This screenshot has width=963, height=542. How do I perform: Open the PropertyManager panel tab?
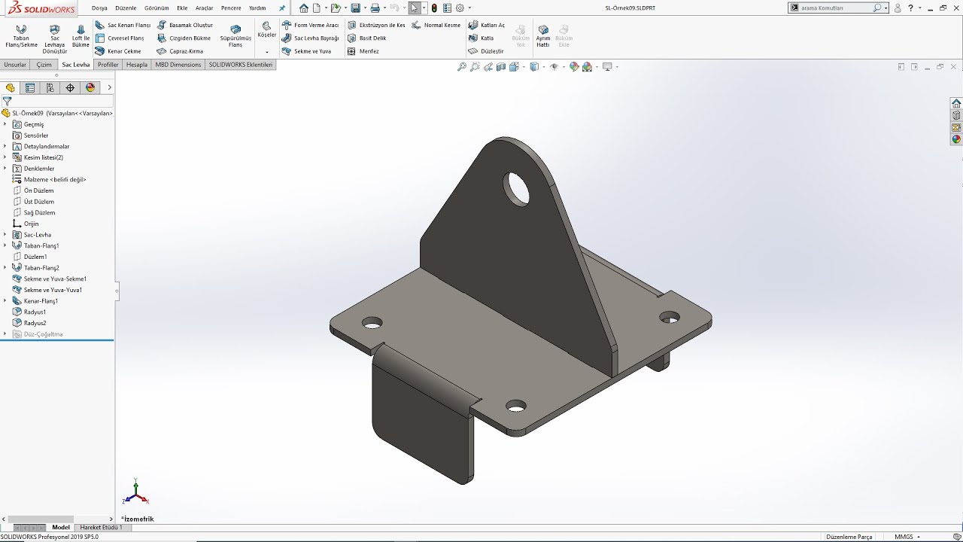[30, 87]
